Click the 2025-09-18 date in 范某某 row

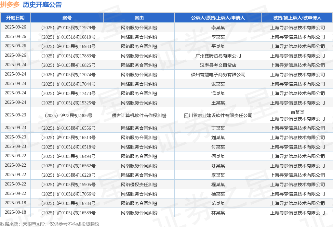click(x=15, y=203)
